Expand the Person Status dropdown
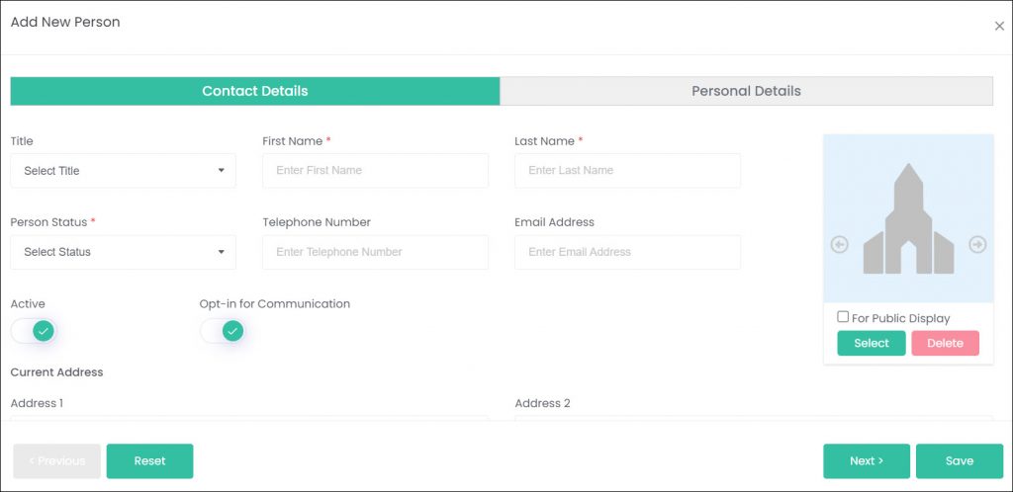The width and height of the screenshot is (1013, 492). (x=124, y=252)
